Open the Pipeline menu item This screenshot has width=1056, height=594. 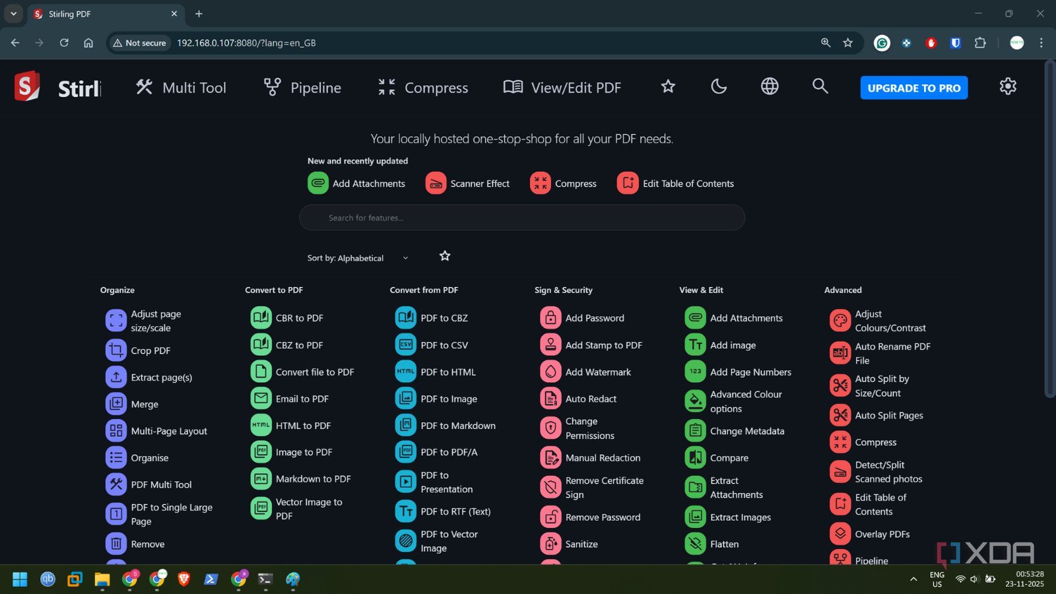coord(302,87)
